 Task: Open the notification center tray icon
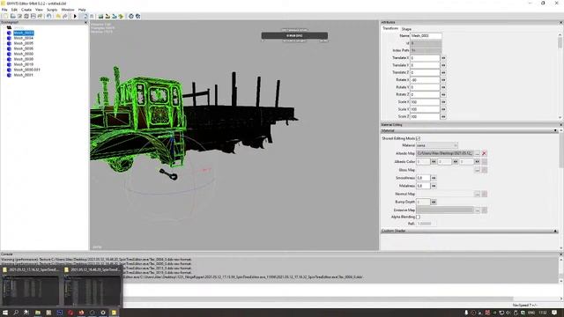(x=554, y=313)
